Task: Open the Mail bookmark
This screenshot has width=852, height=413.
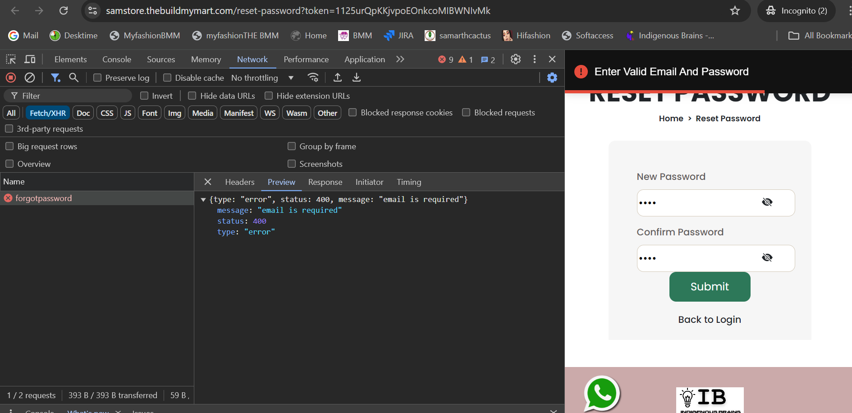Action: (23, 36)
